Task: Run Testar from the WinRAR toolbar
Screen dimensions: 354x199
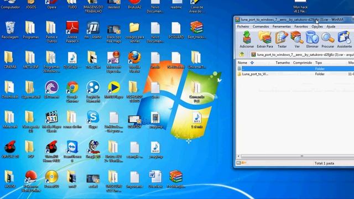Action: pyautogui.click(x=282, y=39)
